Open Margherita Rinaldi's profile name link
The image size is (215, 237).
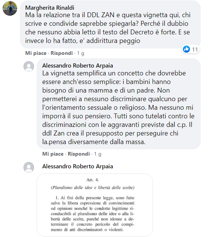tap(50, 7)
